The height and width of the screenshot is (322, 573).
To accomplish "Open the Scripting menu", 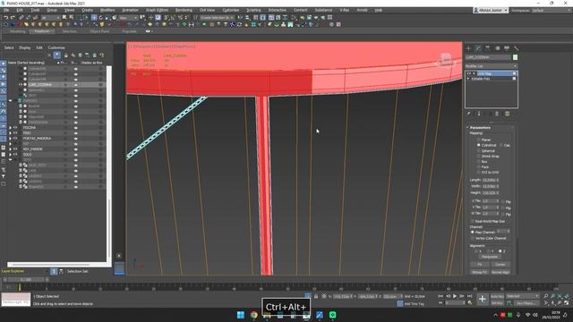I will click(x=253, y=10).
